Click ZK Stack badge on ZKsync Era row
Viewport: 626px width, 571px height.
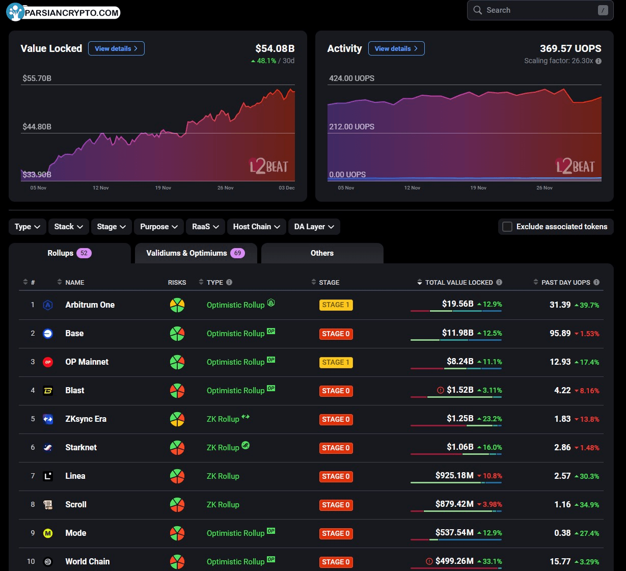click(x=246, y=417)
